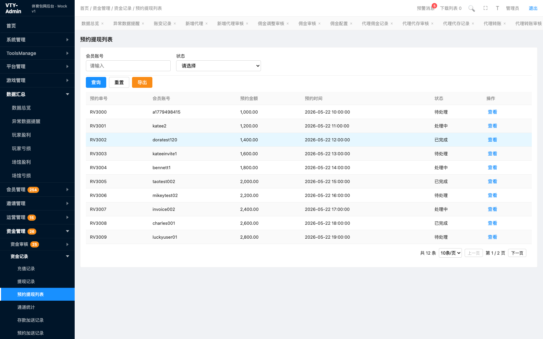Toggle fullscreen mode icon
The height and width of the screenshot is (339, 543).
coord(486,8)
